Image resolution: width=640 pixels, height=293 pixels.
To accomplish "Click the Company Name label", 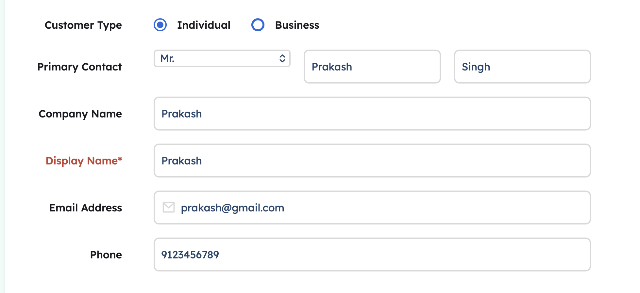I will coord(80,114).
